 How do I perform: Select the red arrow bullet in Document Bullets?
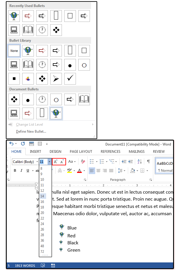(x=28, y=113)
